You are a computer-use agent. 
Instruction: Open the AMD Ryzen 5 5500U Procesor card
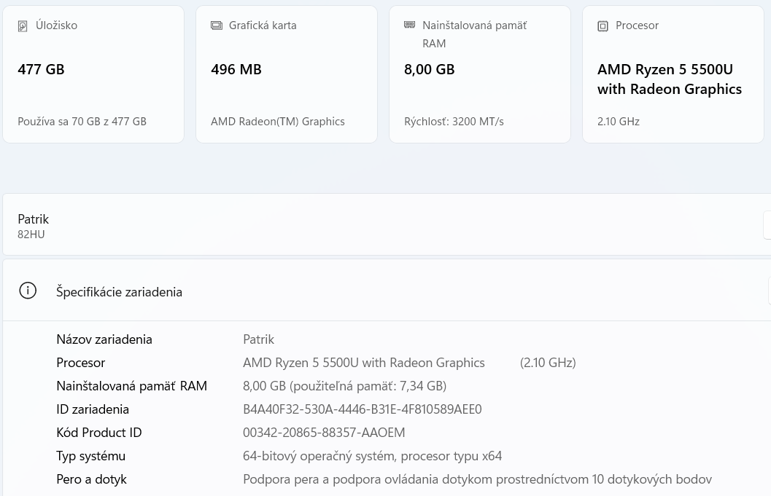(673, 74)
